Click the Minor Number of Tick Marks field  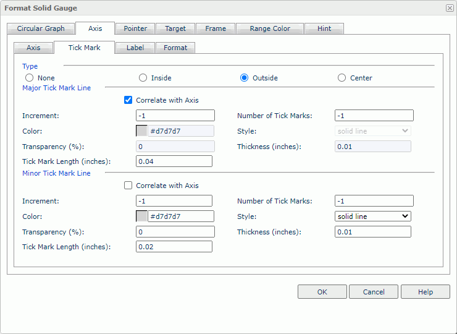(374, 200)
